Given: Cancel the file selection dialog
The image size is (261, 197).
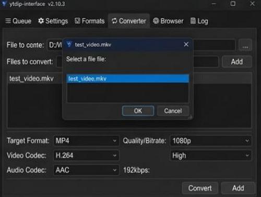Looking at the screenshot, I should [x=173, y=111].
